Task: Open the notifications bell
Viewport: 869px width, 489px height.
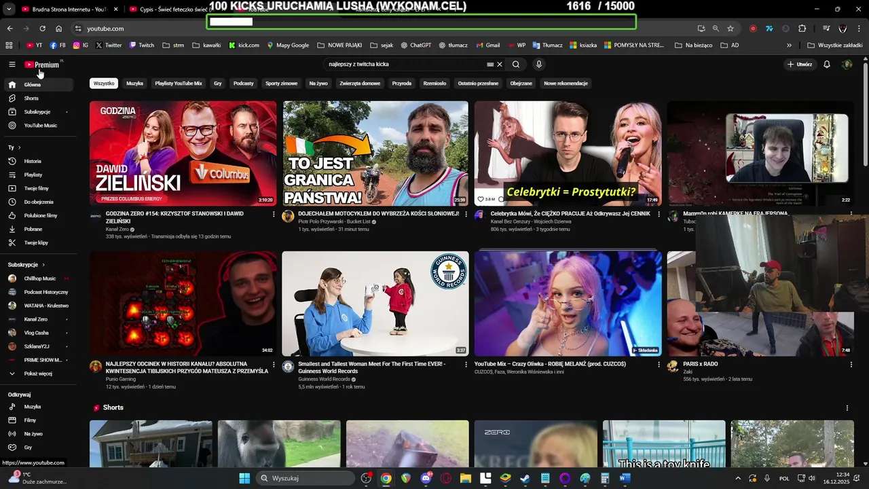Action: (827, 65)
